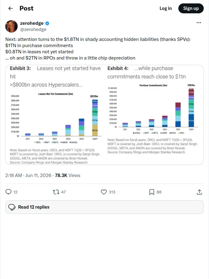Image resolution: width=209 pixels, height=279 pixels.
Task: Bookmark the post
Action: click(x=152, y=192)
